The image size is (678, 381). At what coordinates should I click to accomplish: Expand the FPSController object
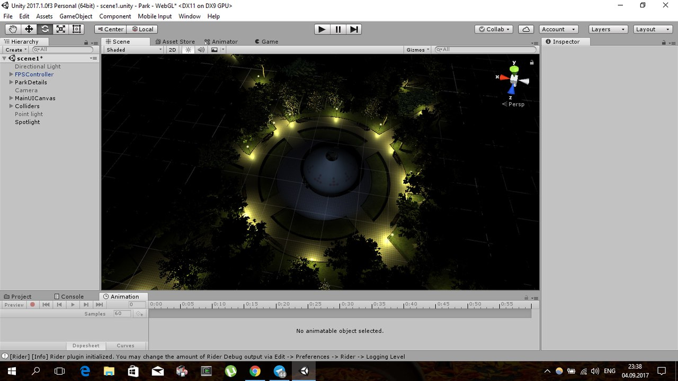[11, 74]
